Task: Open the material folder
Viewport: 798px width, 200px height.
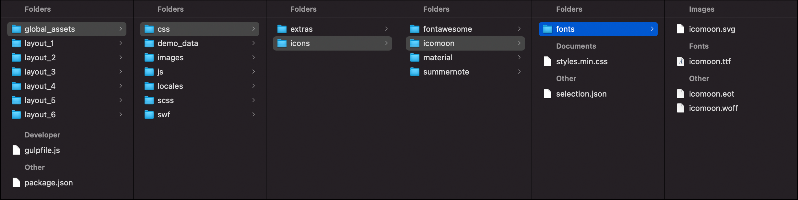Action: click(465, 58)
